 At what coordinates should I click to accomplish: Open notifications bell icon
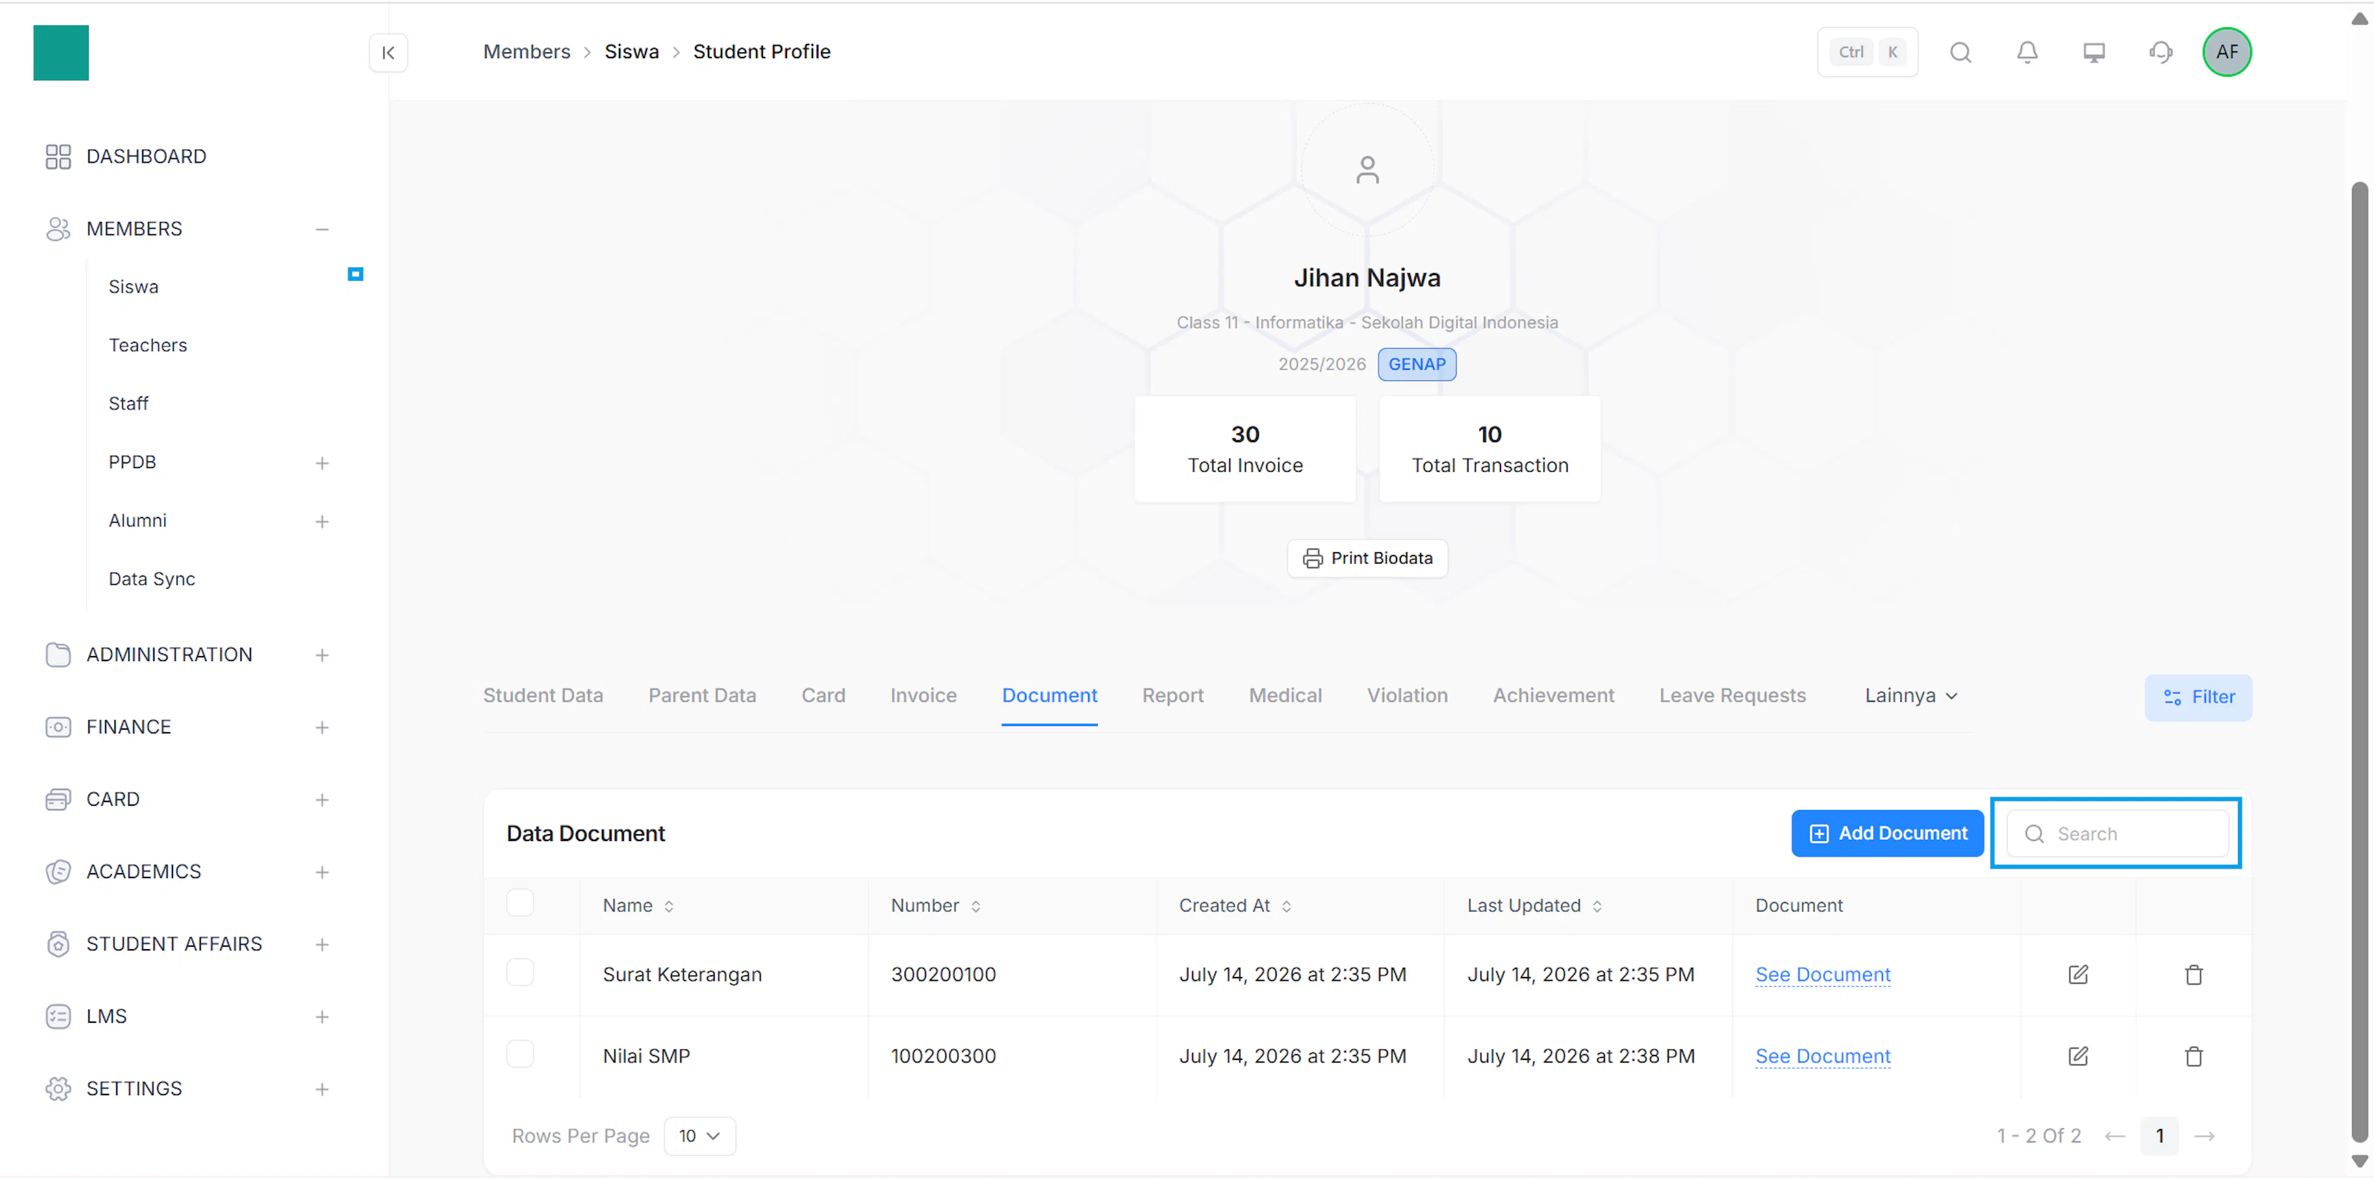click(x=2027, y=53)
